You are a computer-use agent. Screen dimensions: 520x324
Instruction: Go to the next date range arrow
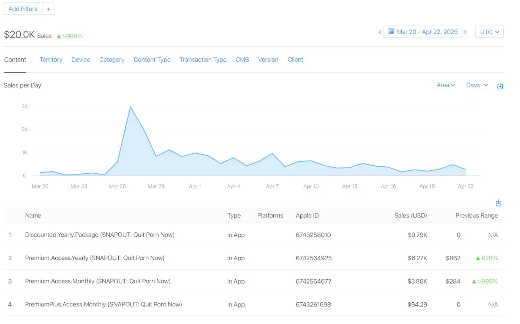pos(465,32)
